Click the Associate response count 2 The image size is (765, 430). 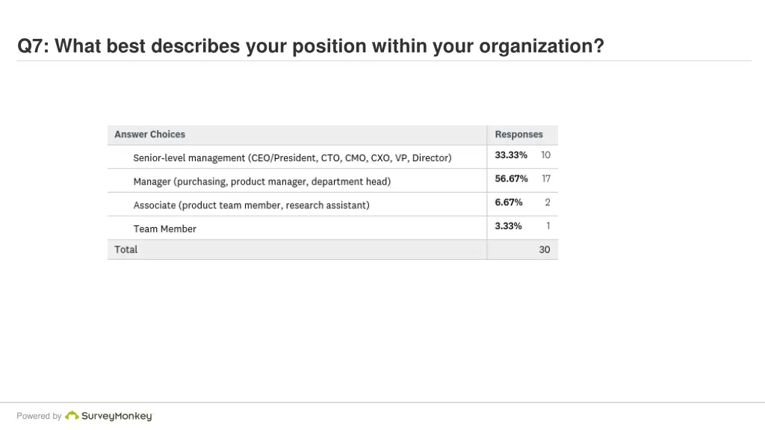coord(548,202)
